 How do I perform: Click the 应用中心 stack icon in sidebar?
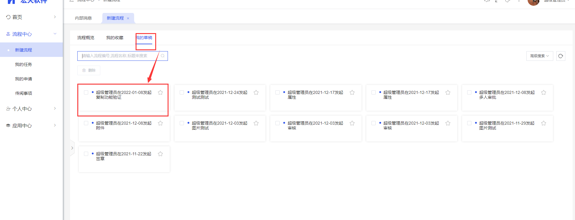[x=8, y=125]
